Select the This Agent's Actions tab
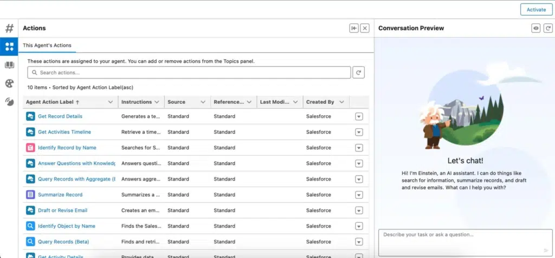The height and width of the screenshot is (258, 555). click(47, 45)
